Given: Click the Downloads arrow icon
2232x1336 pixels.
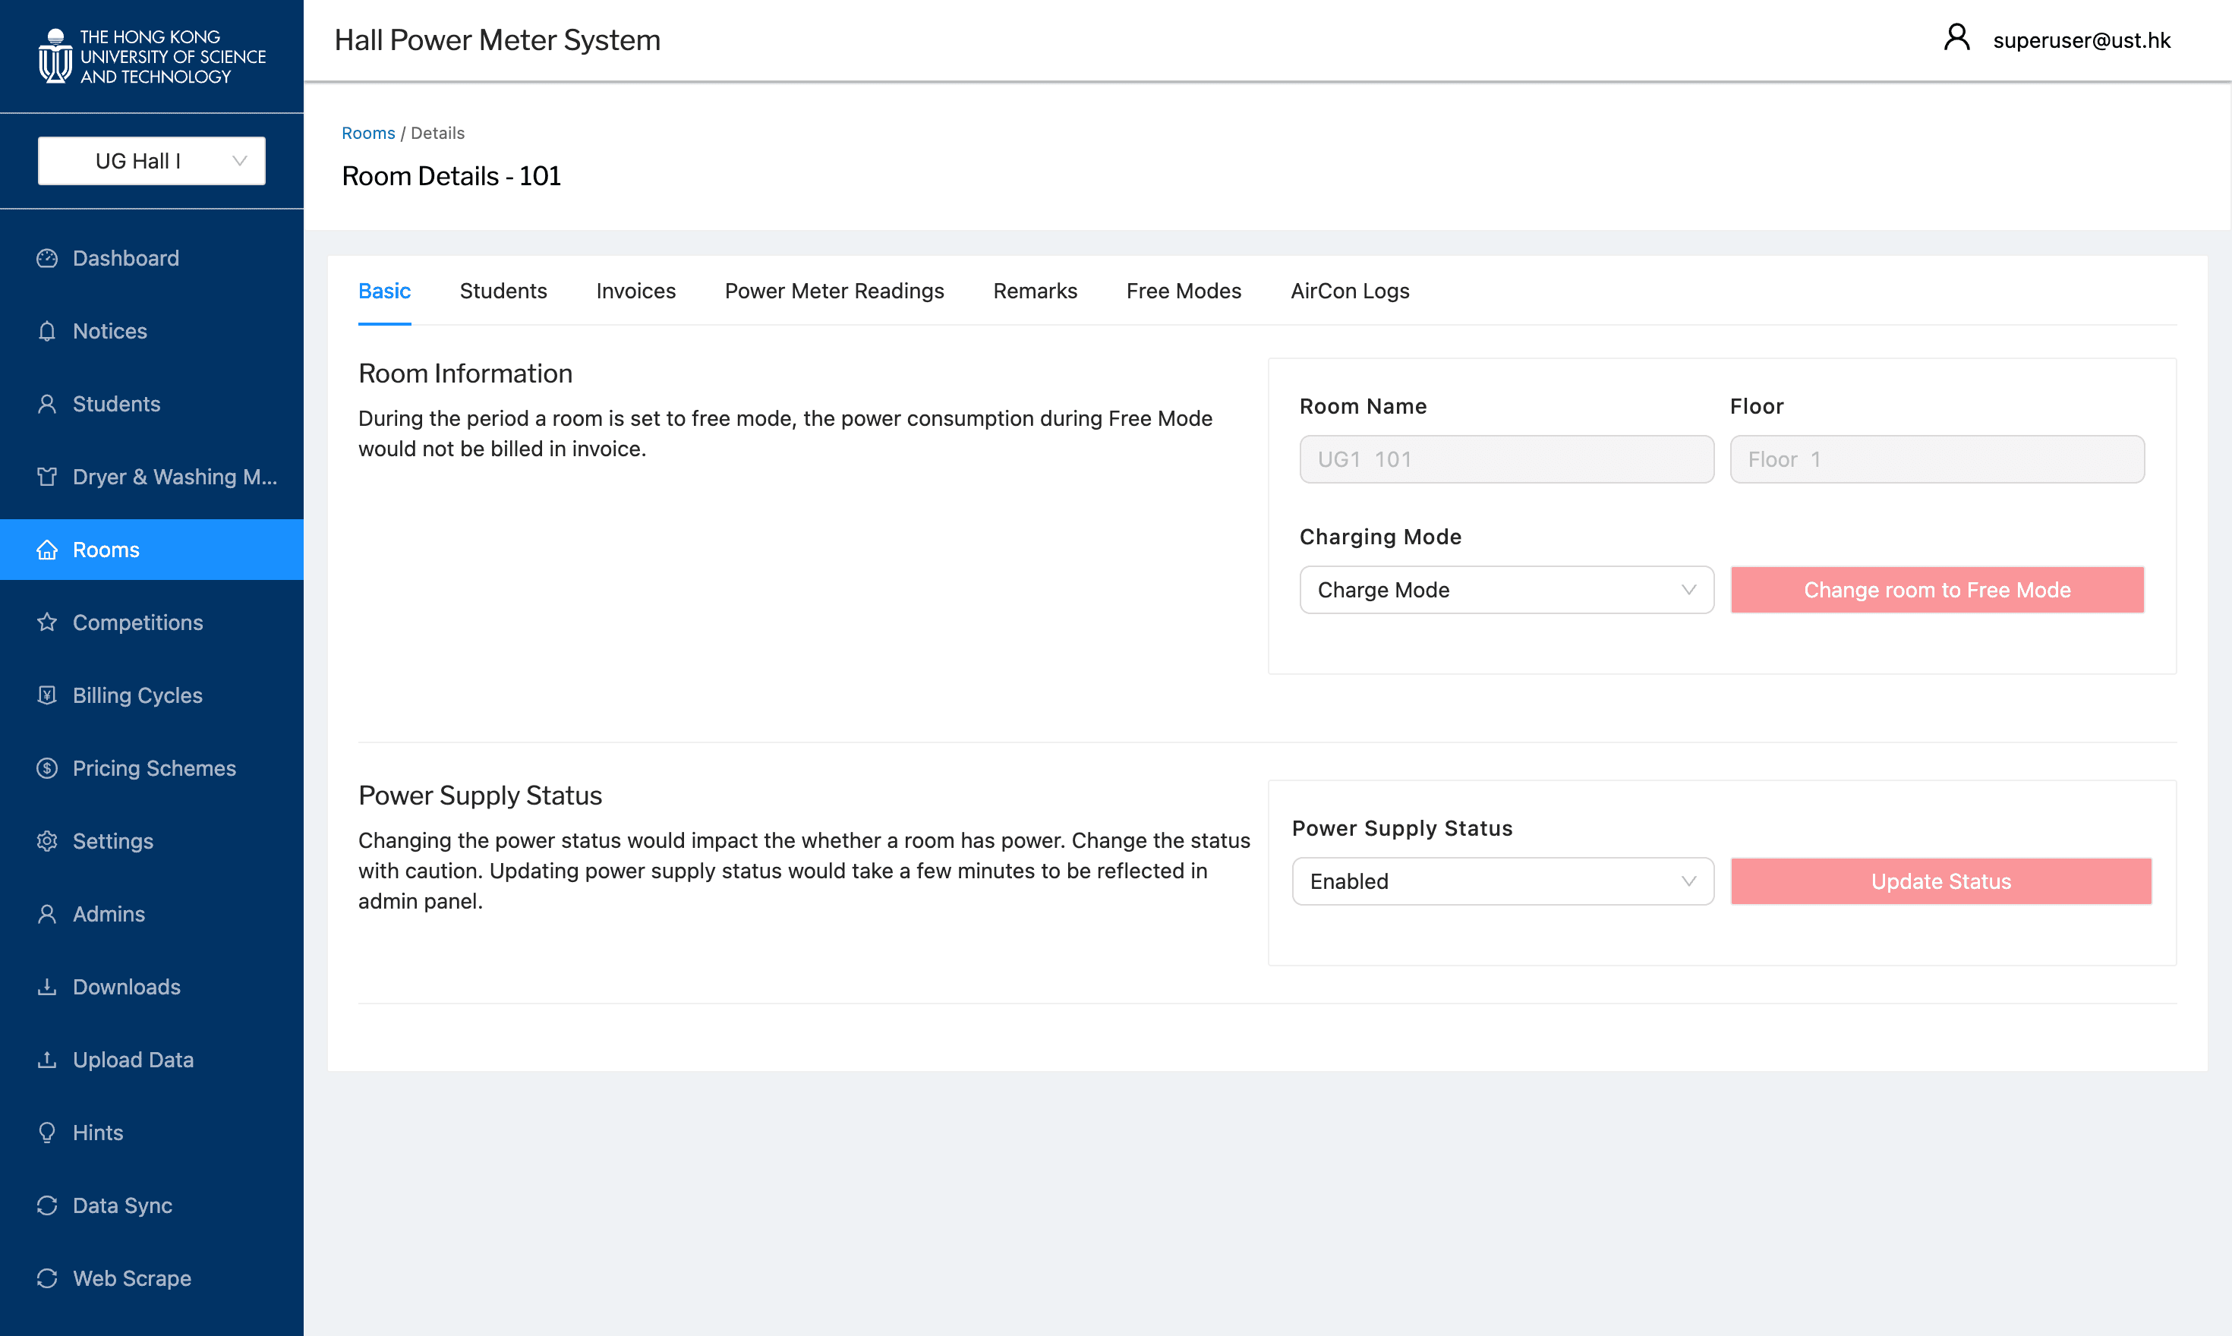Looking at the screenshot, I should [47, 988].
